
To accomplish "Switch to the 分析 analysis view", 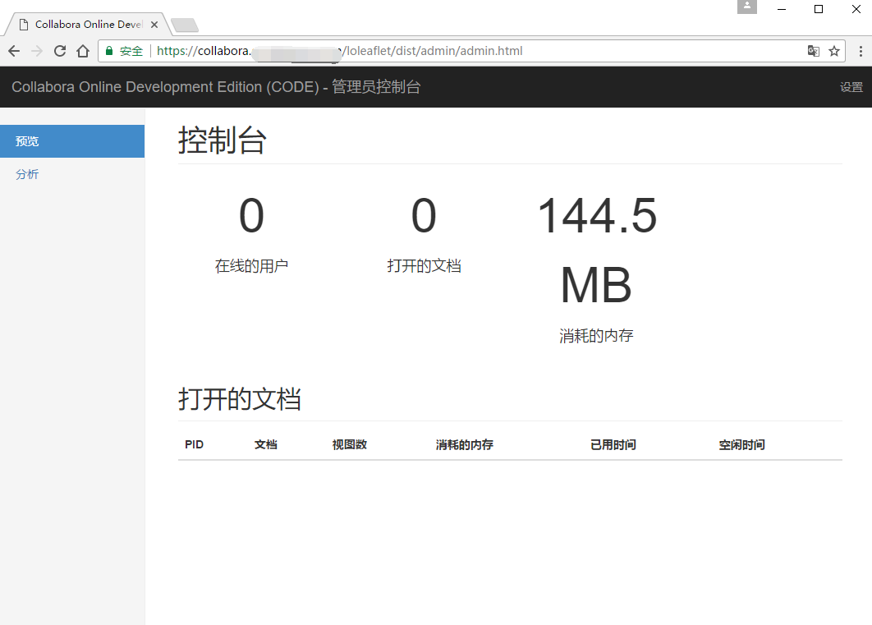I will (27, 174).
